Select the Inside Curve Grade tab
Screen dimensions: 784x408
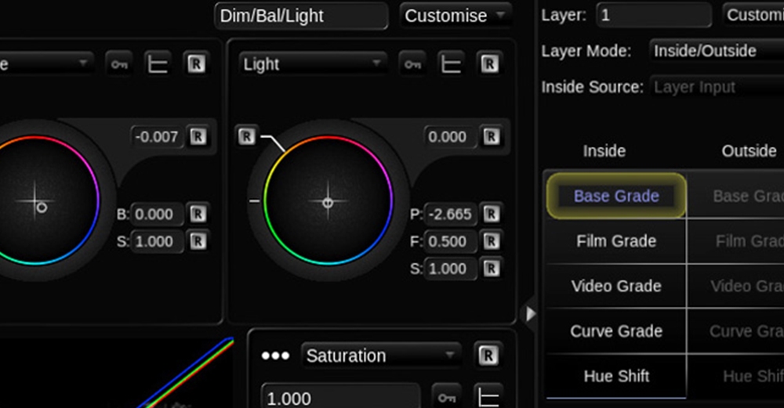pyautogui.click(x=616, y=330)
